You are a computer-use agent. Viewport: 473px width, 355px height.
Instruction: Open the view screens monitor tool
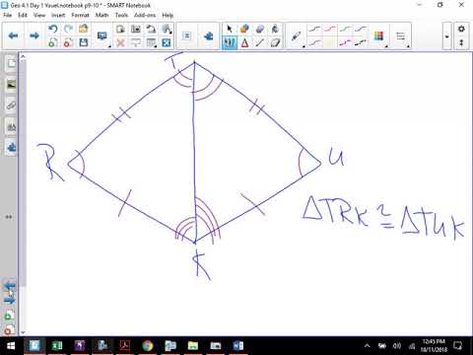pos(101,35)
